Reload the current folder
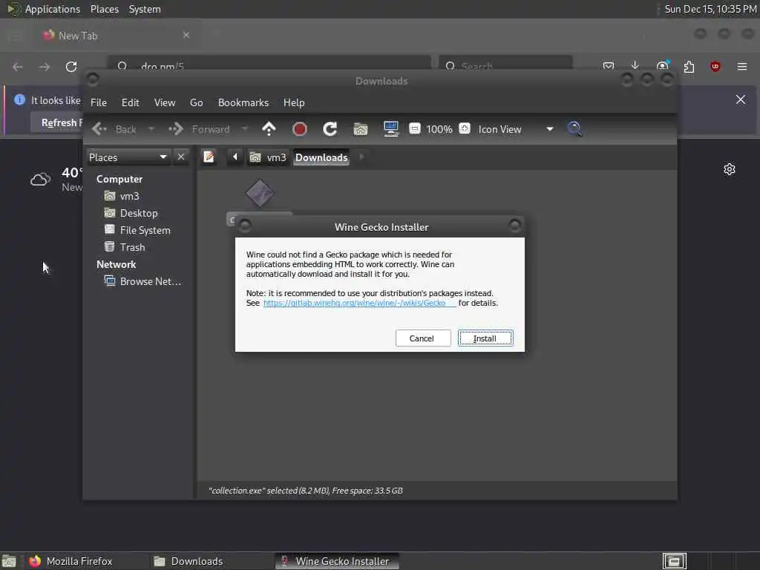 tap(330, 129)
